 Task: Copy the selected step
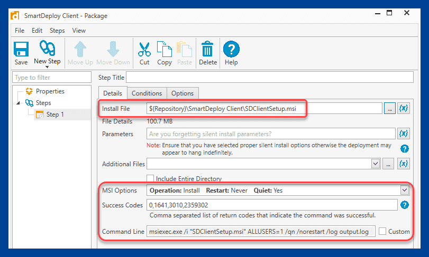pyautogui.click(x=164, y=53)
